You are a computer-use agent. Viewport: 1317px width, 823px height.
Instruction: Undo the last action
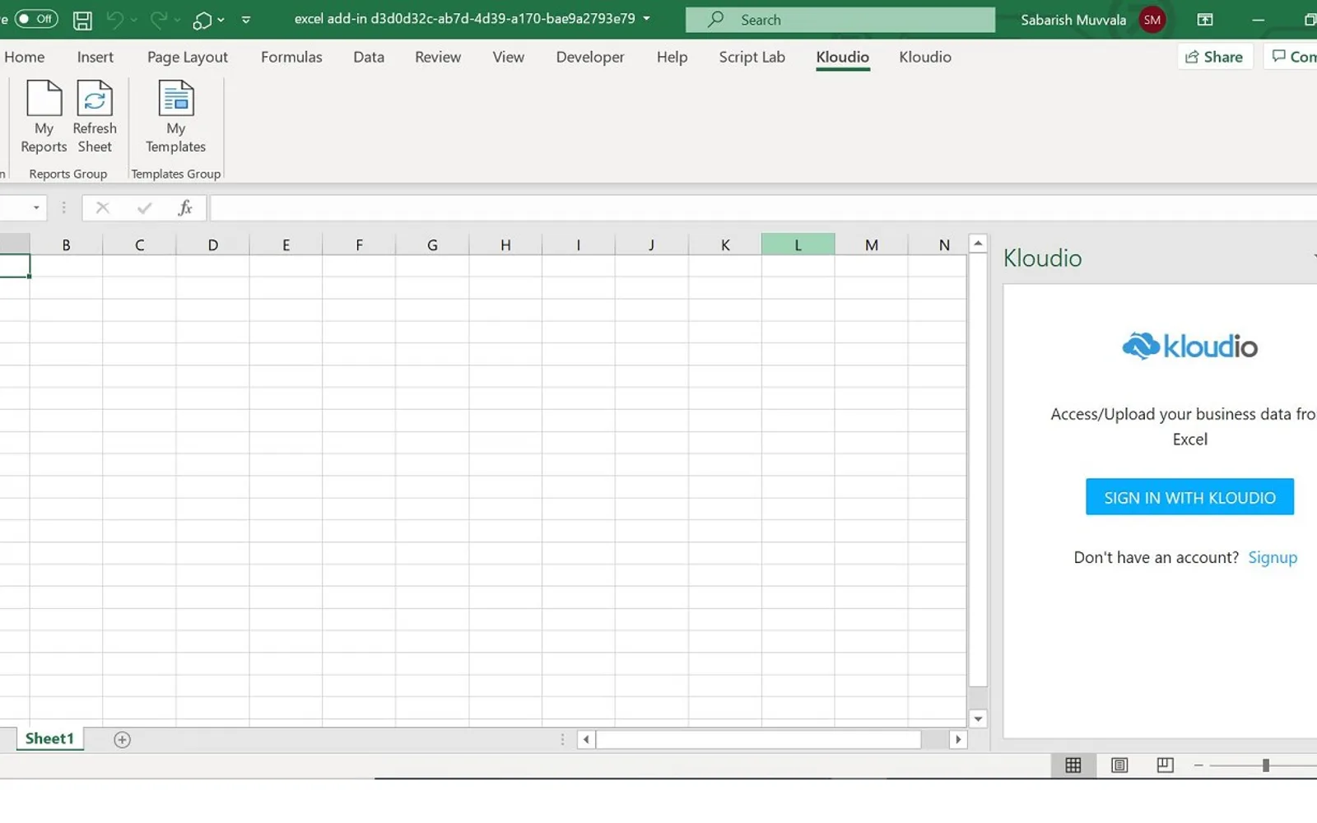coord(115,20)
